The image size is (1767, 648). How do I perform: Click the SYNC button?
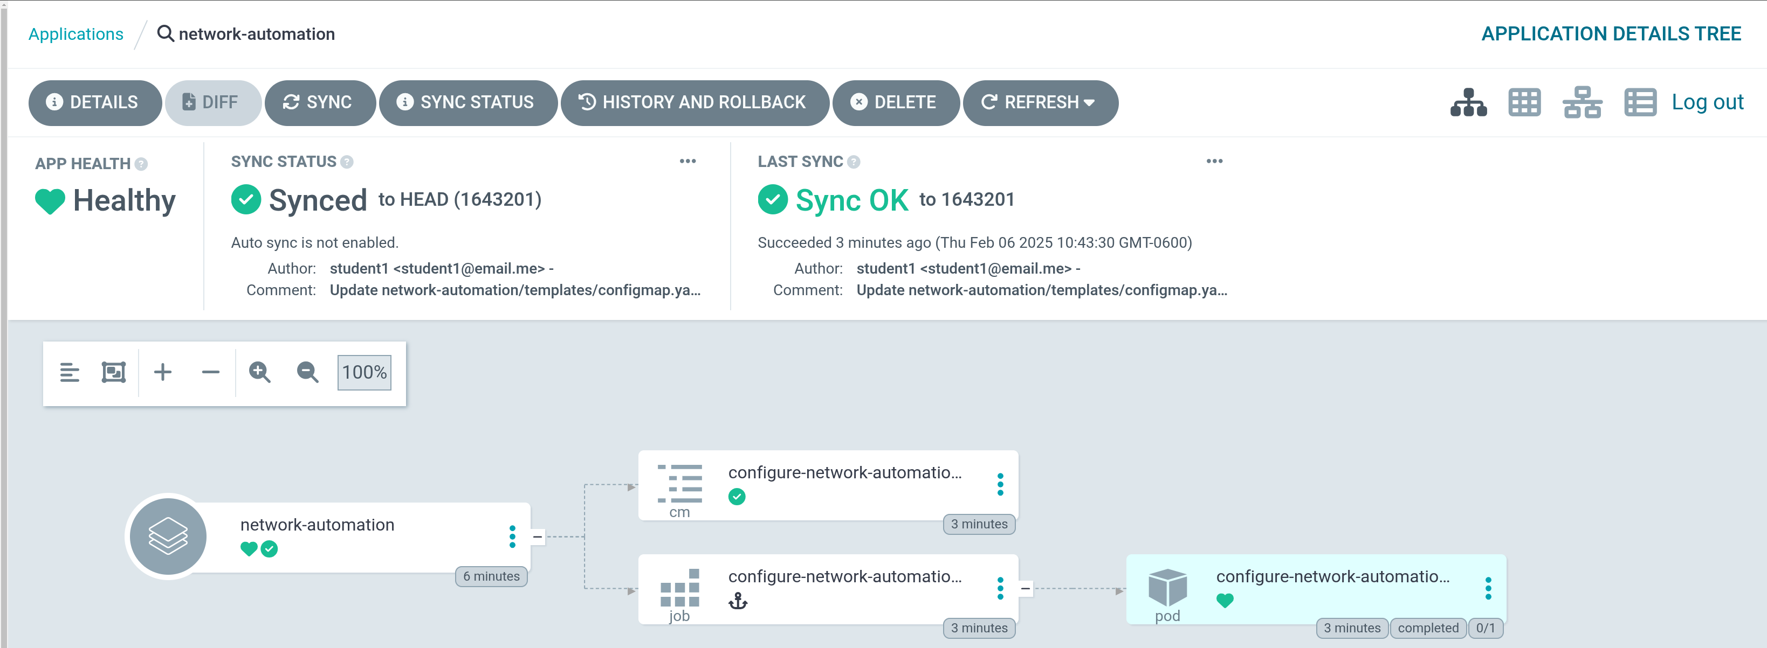(x=320, y=103)
